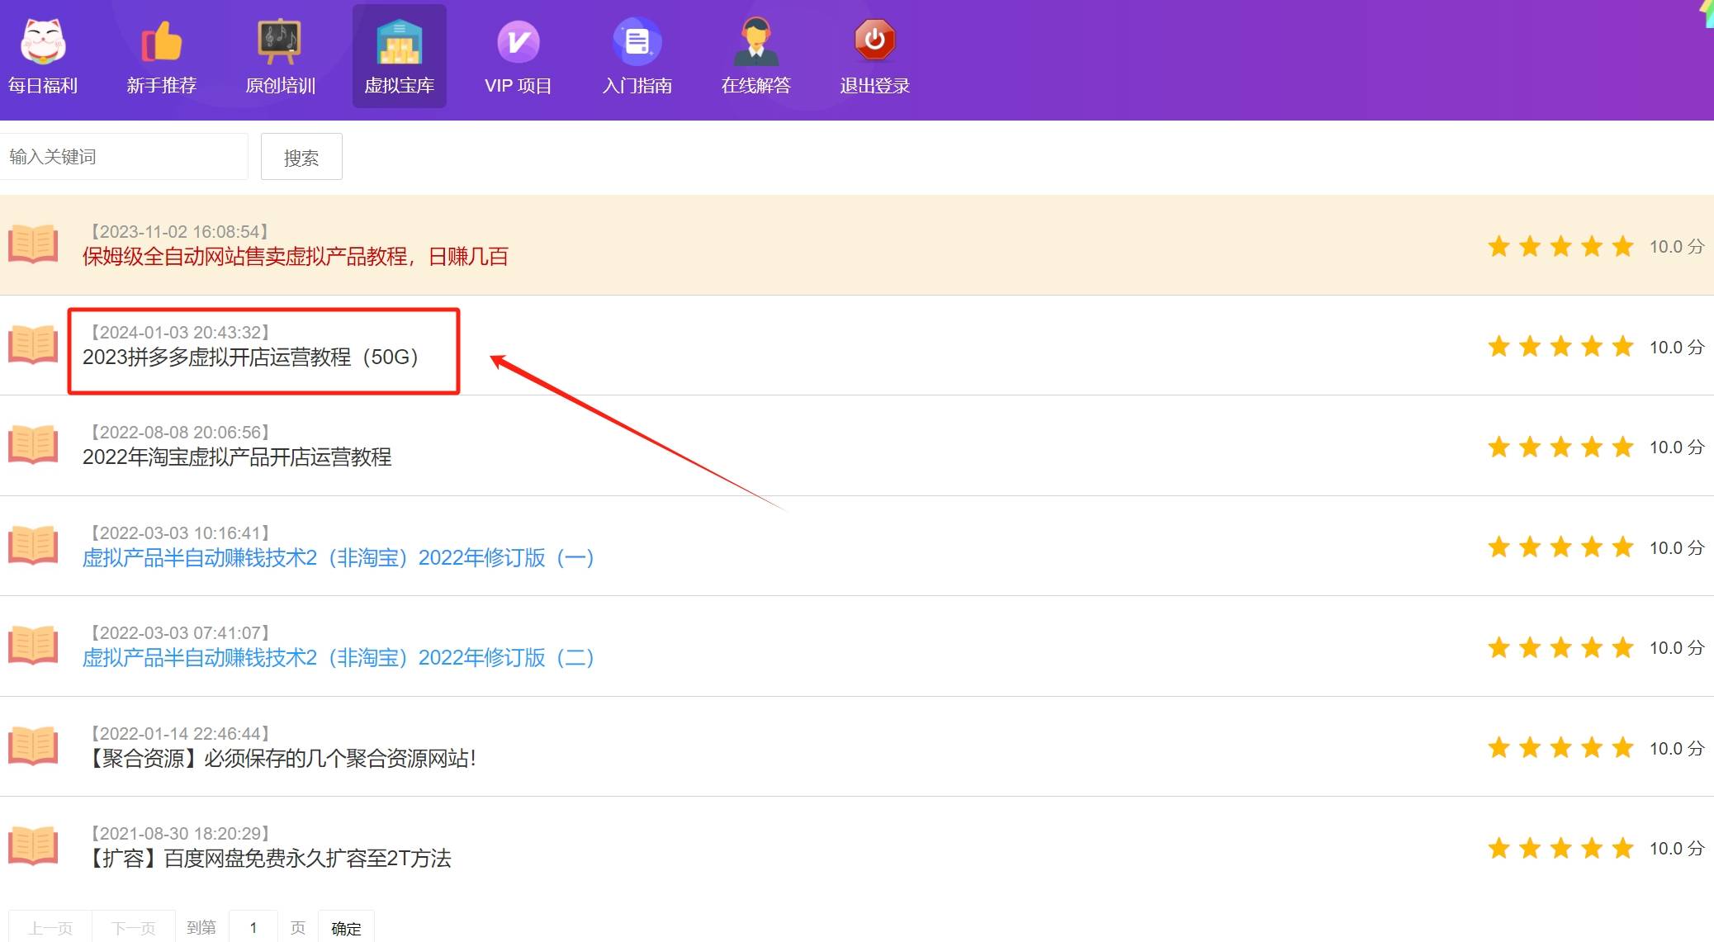The height and width of the screenshot is (942, 1714).
Task: Click the star rating of 修订版（一） row
Action: click(1560, 547)
